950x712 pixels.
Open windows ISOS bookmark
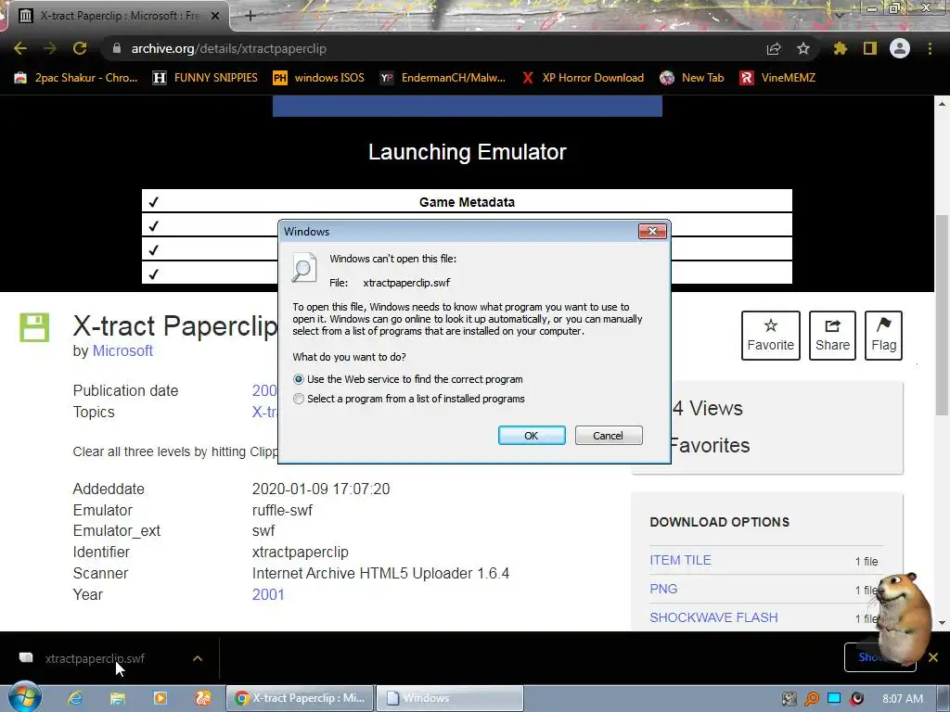[318, 78]
